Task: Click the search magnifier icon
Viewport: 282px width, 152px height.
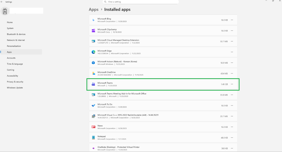Action: point(105,2)
